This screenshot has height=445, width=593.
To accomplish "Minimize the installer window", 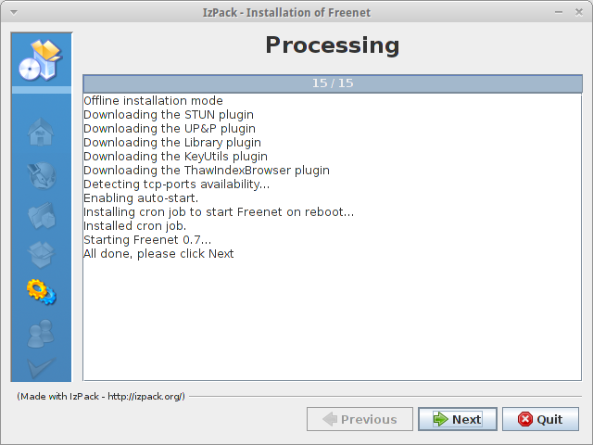I will (559, 12).
